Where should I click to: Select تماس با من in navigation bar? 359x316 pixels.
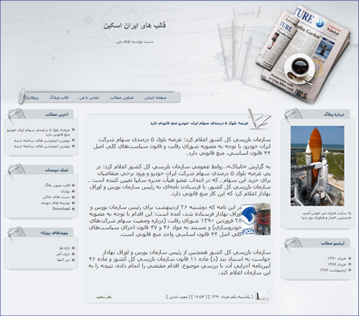click(89, 97)
